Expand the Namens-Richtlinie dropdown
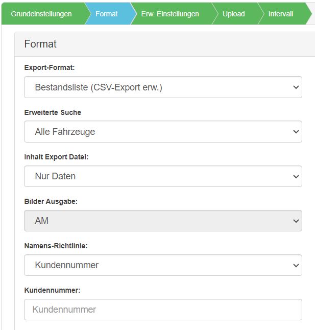Image resolution: width=315 pixels, height=330 pixels. coord(163,265)
